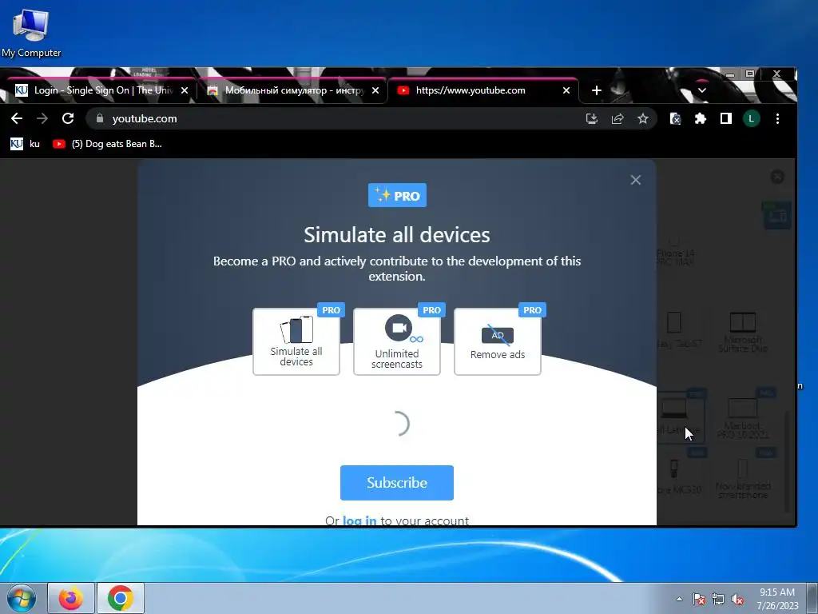
Task: Toggle the browser side panel
Action: pos(725,118)
